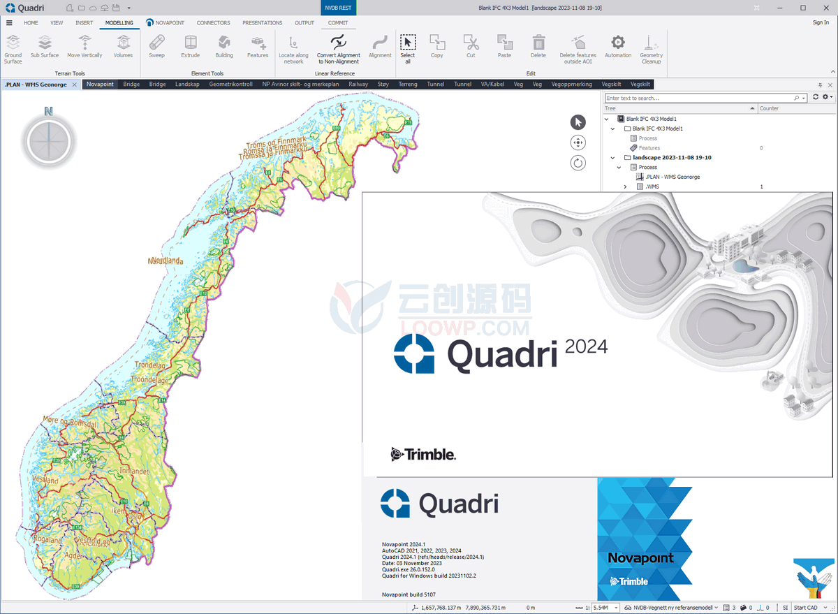This screenshot has height=614, width=838.
Task: Open the NOVAPOINT ribbon tab
Action: tap(166, 22)
